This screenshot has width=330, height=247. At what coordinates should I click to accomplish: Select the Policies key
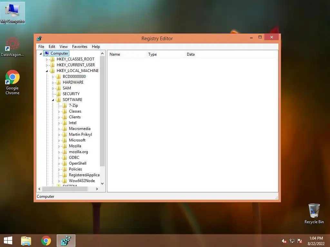75,169
